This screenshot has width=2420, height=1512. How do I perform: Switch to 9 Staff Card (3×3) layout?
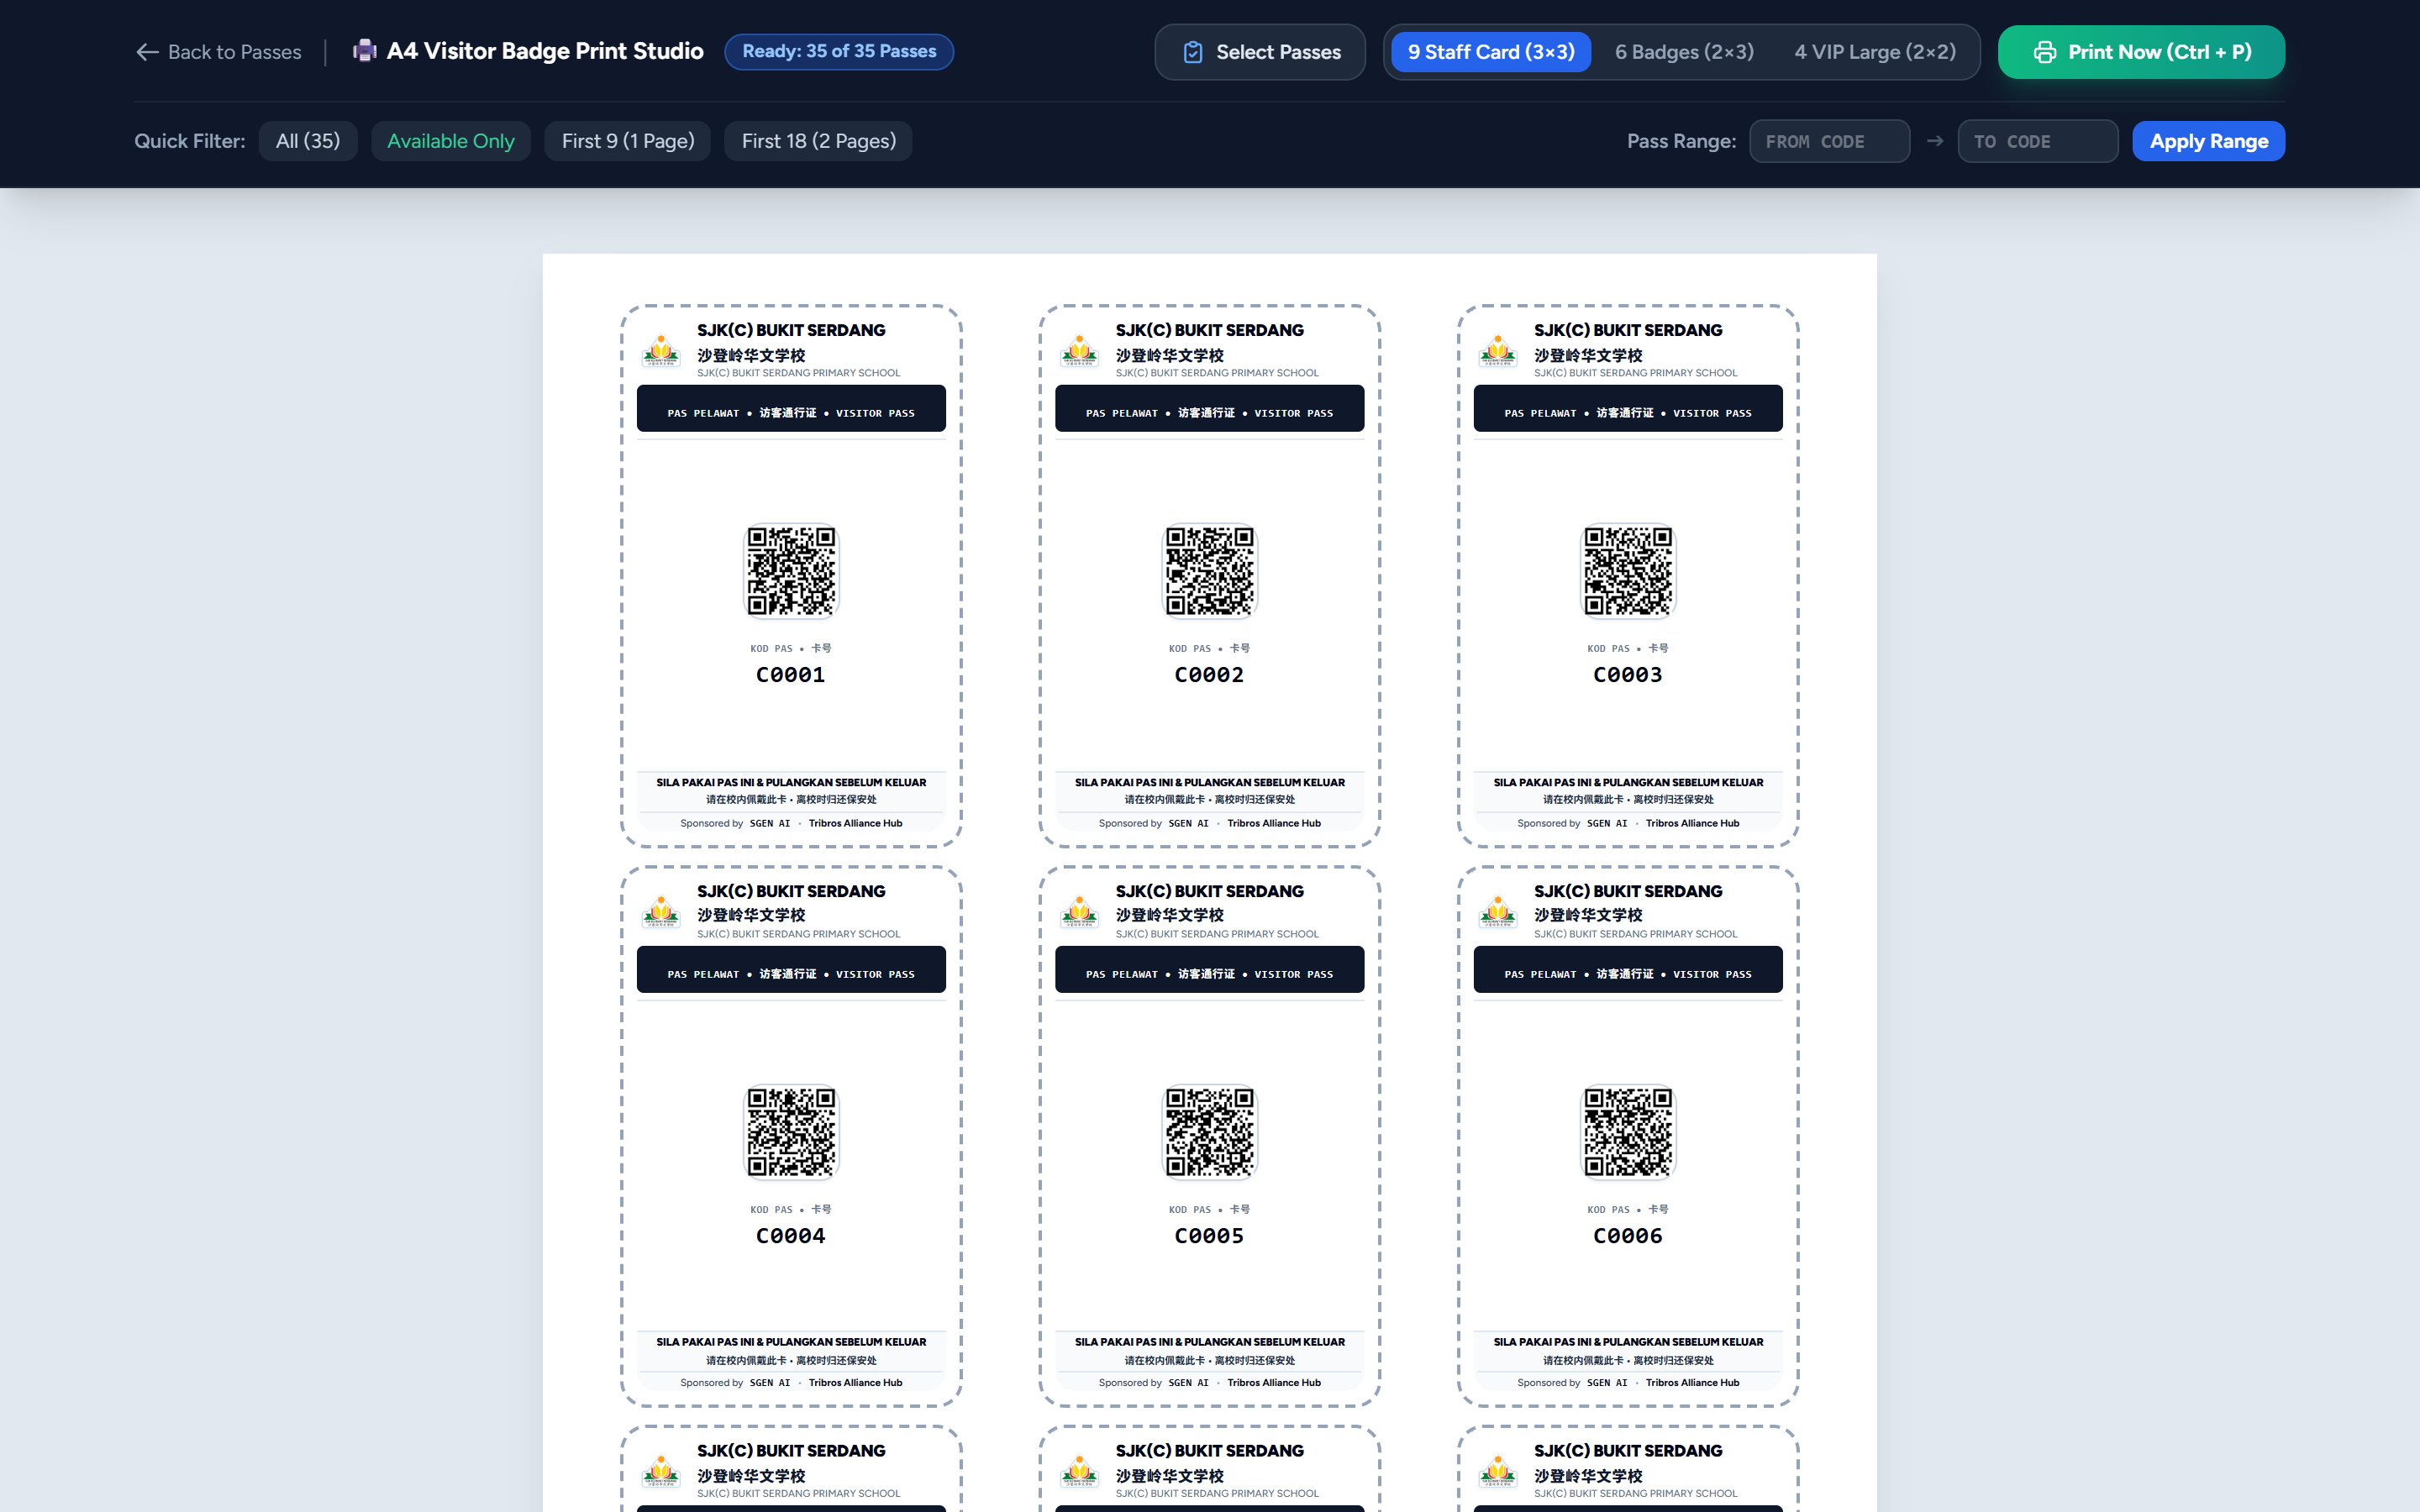1491,52
